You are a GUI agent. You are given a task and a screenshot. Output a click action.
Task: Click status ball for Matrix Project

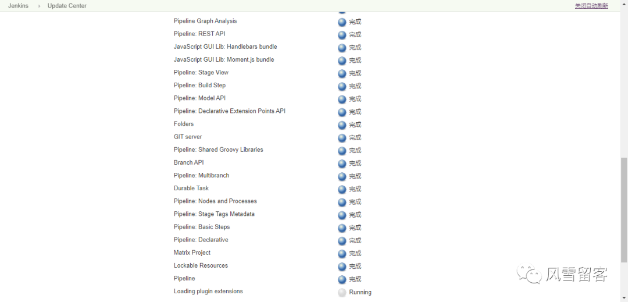coord(342,254)
